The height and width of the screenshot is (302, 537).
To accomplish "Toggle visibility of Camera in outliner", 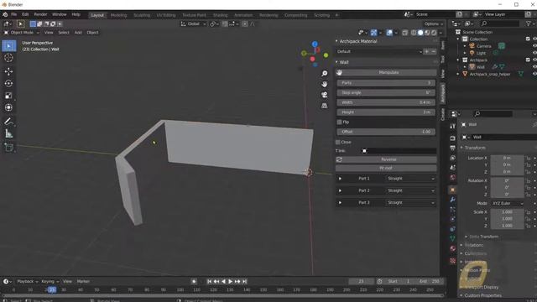I will point(534,46).
